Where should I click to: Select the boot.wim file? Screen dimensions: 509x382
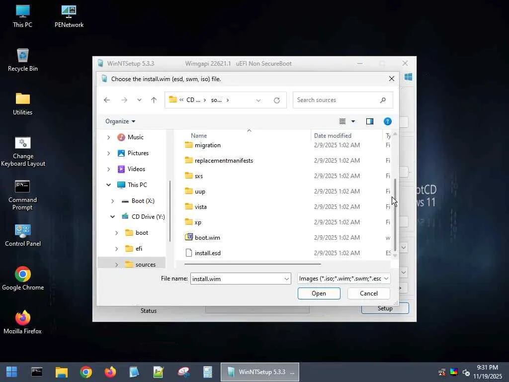(x=207, y=238)
